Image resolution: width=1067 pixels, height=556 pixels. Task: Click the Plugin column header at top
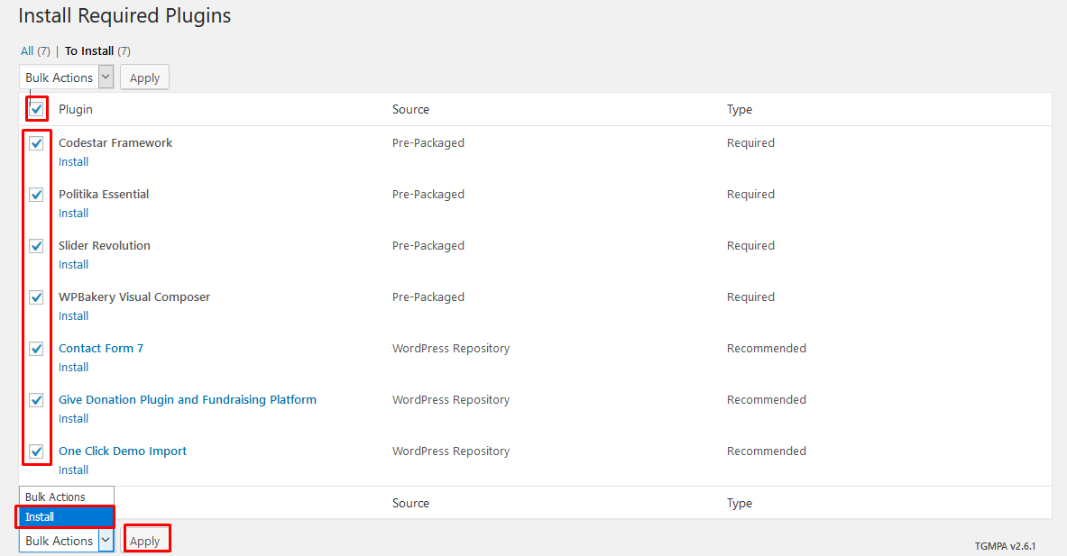pos(76,109)
